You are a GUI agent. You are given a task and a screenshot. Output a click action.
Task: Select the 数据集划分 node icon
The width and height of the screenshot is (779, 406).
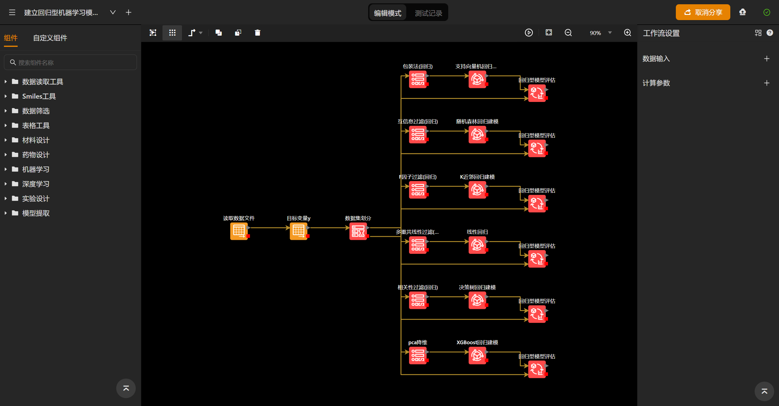(358, 231)
